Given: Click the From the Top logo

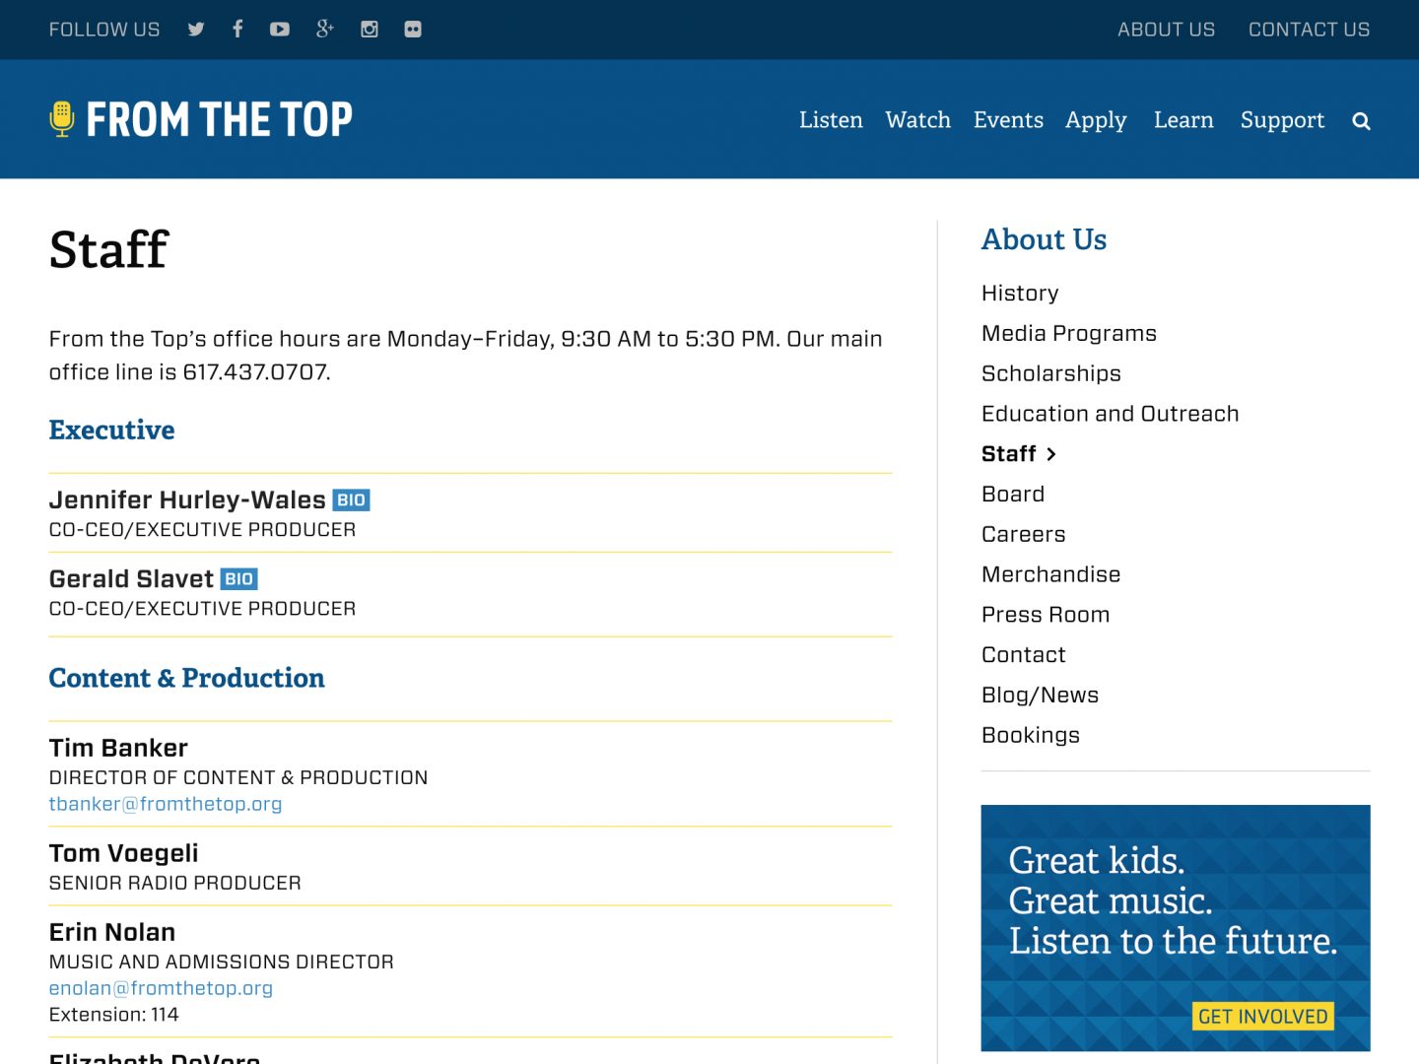Looking at the screenshot, I should tap(201, 119).
